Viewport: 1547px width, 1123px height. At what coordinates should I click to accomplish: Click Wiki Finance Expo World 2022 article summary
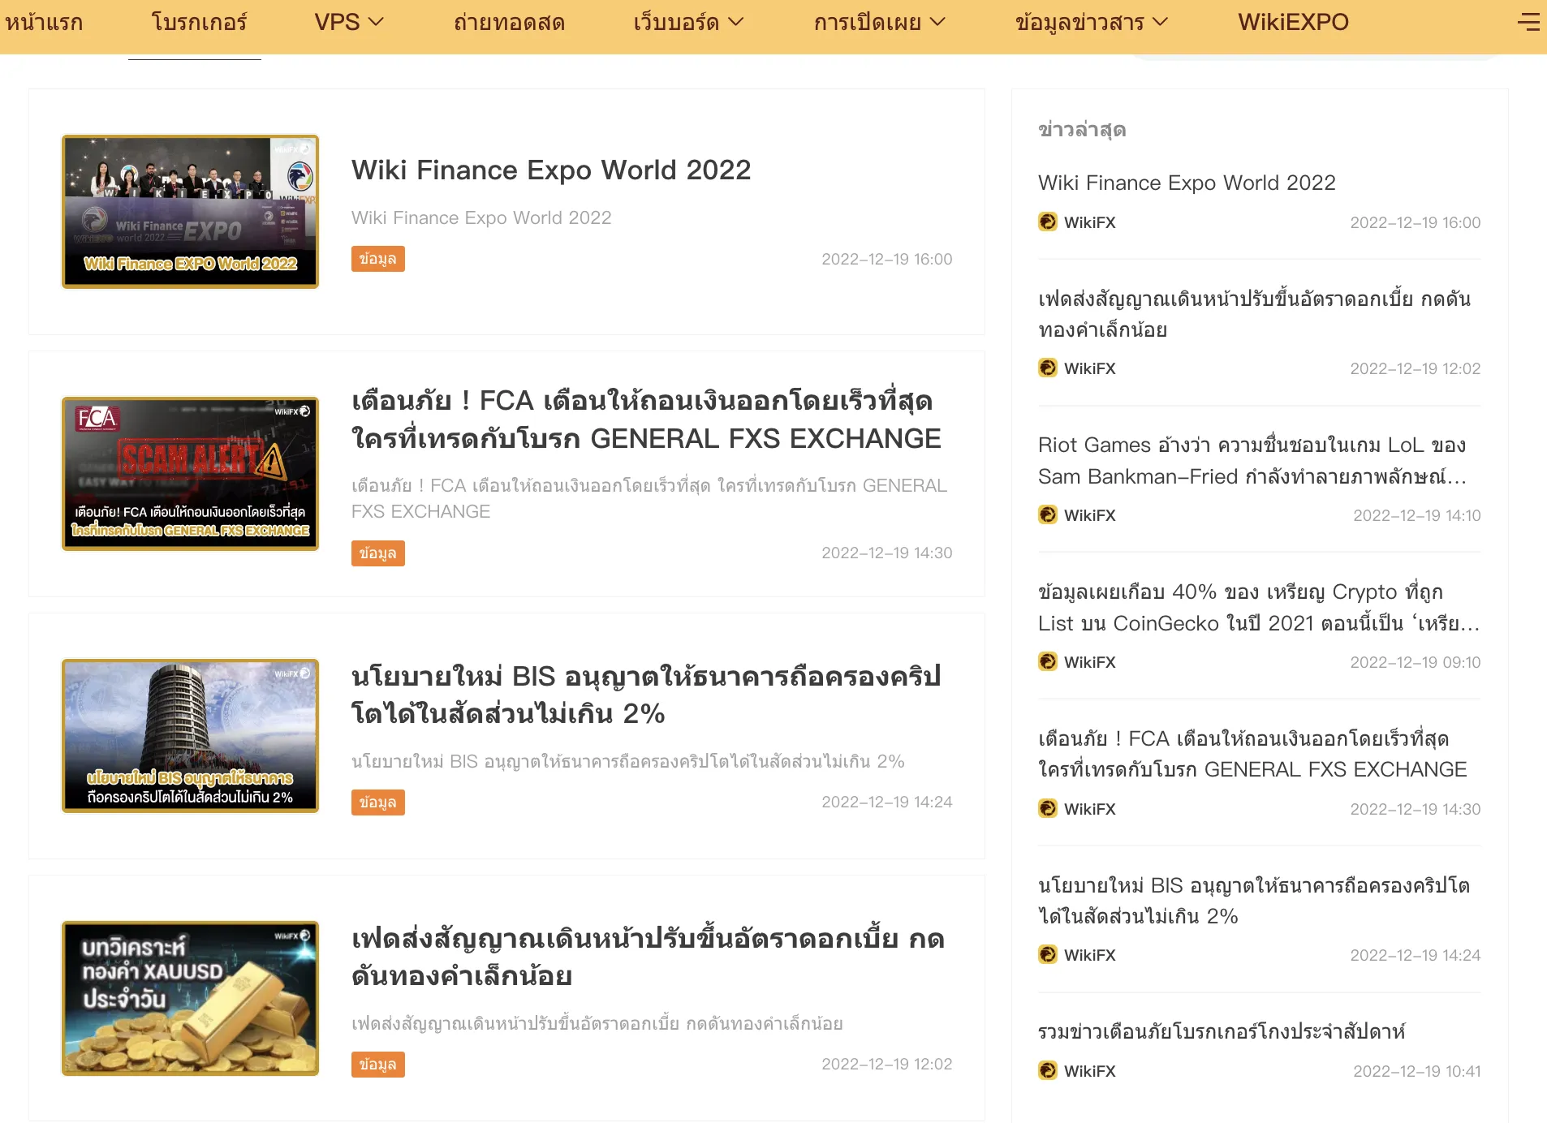[481, 217]
